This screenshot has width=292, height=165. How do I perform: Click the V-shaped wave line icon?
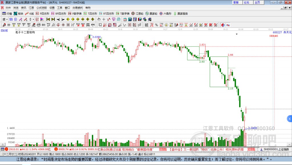[125, 25]
